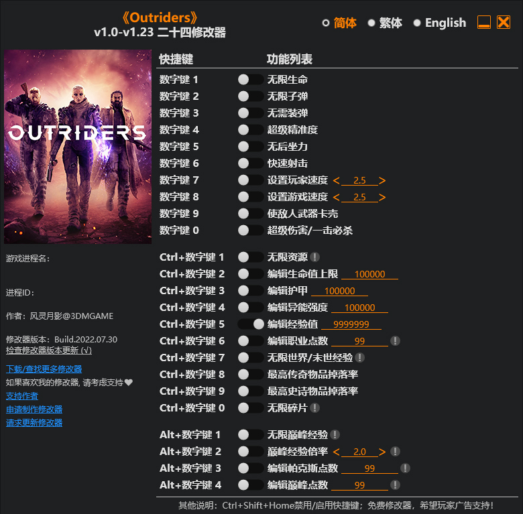Switch on 无限巅峰经验
523x514 pixels.
pos(251,434)
